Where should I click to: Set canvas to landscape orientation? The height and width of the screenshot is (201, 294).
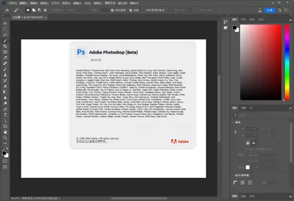253,143
